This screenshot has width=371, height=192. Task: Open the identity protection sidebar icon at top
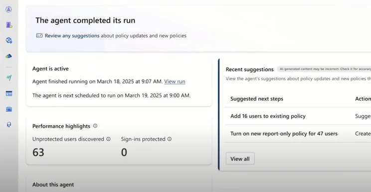pos(9,9)
